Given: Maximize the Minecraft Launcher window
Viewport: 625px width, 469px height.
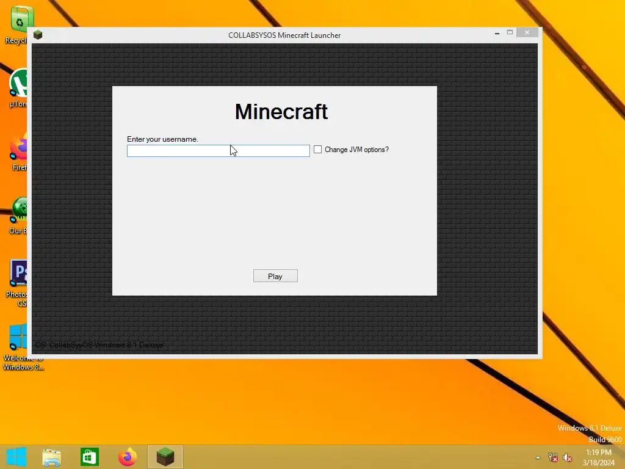Looking at the screenshot, I should click(510, 32).
